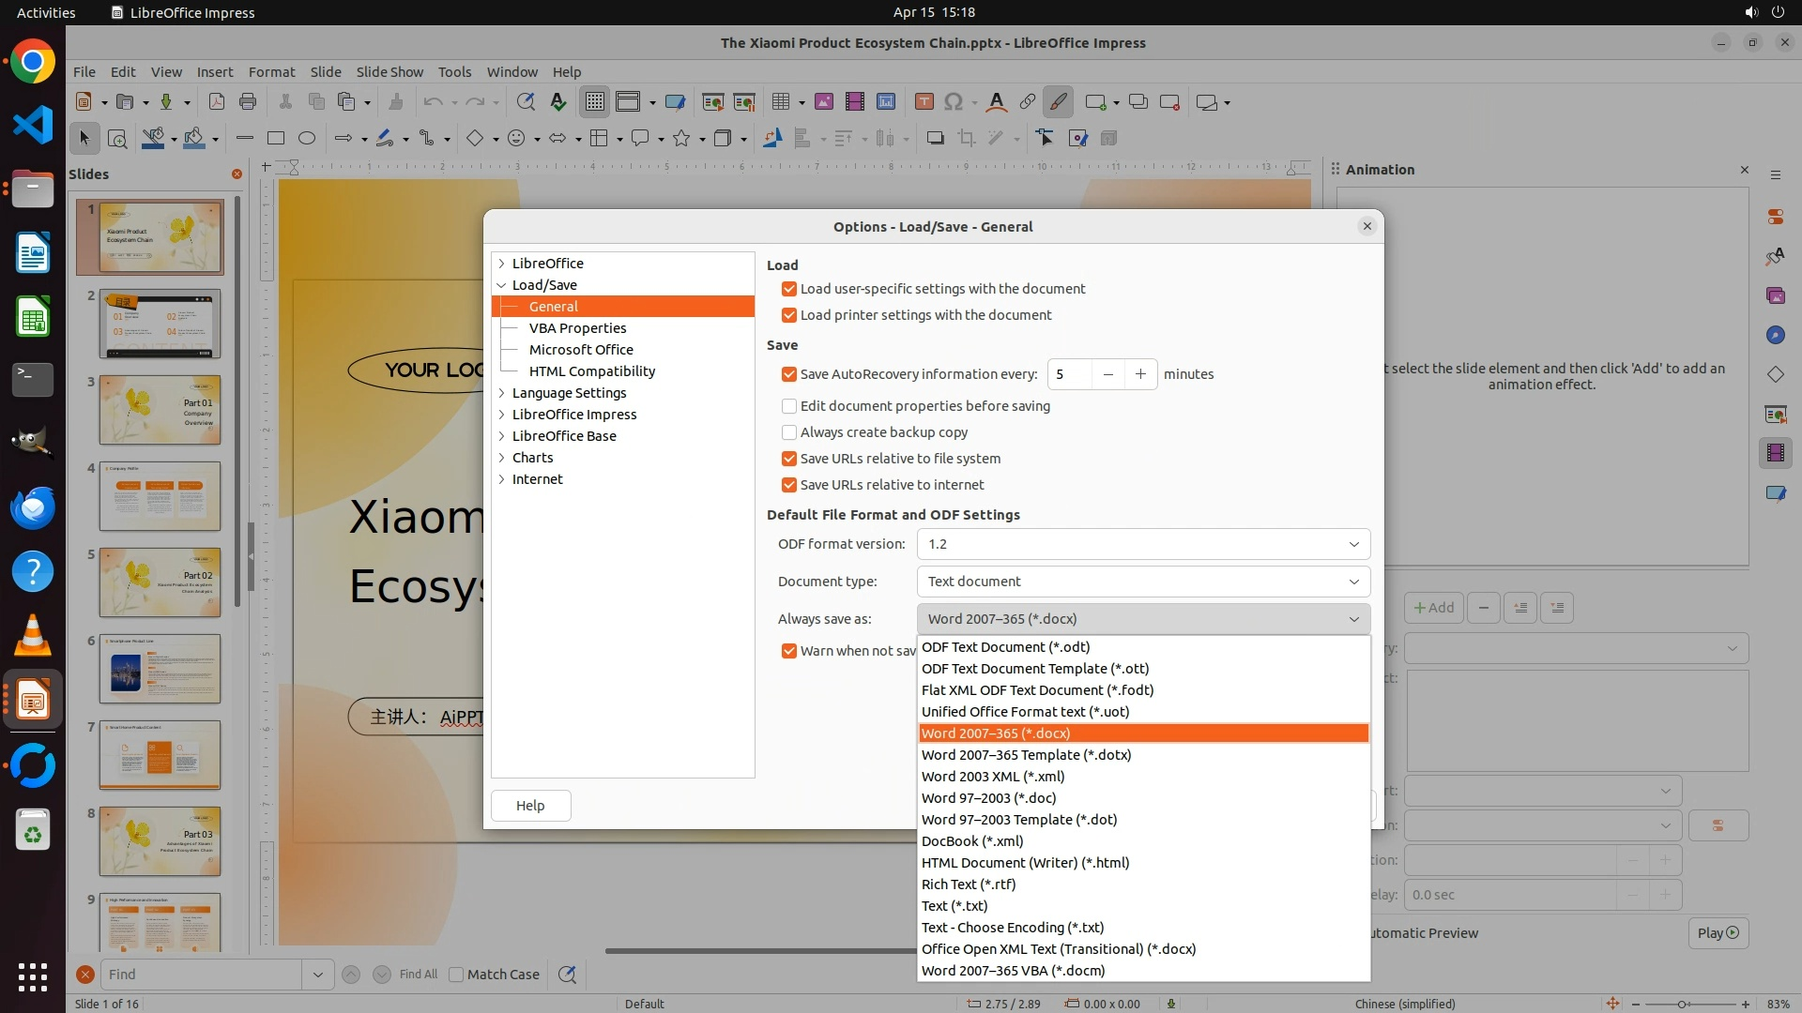Uncheck Load printer settings with the document

coord(789,315)
